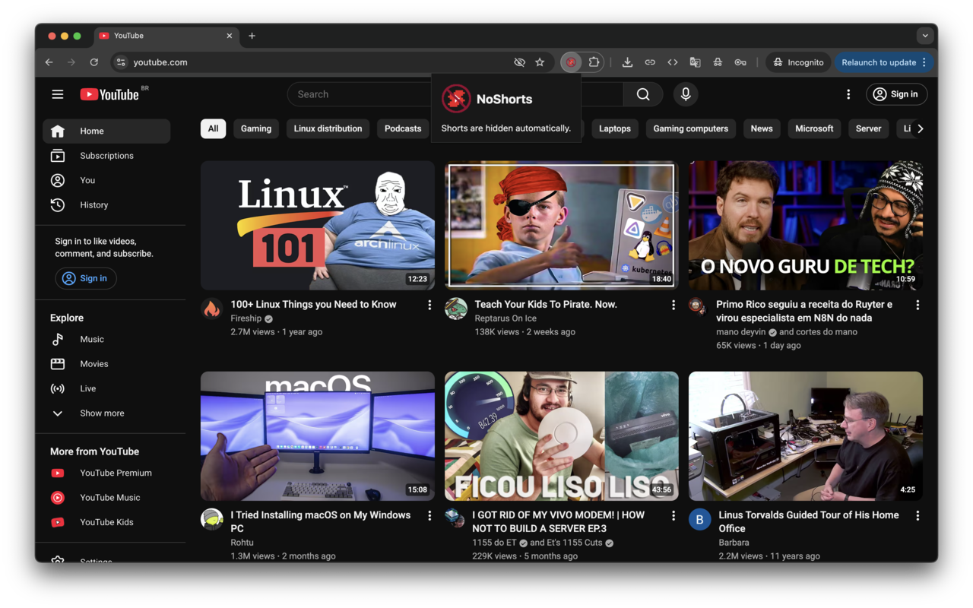Open options for Linus Torvalds tour video

tap(918, 515)
